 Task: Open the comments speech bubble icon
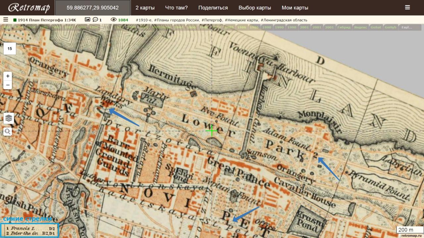coord(95,20)
